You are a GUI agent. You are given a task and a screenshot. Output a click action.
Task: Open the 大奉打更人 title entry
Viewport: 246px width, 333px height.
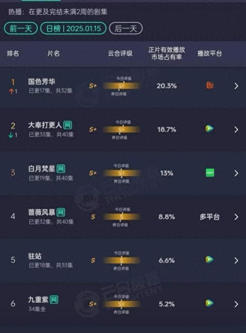click(x=45, y=125)
